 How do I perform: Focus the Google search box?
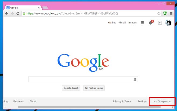83,79
